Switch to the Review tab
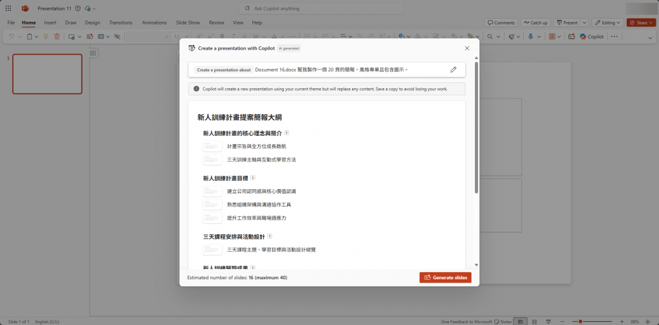This screenshot has width=659, height=325. tap(216, 23)
